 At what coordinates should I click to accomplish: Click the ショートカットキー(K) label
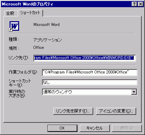[20, 83]
